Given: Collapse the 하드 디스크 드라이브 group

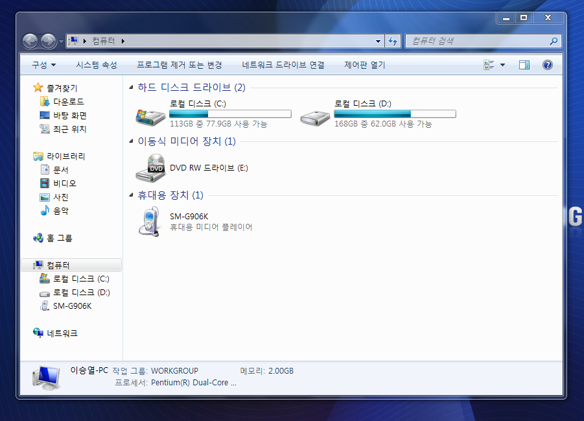Looking at the screenshot, I should tap(132, 88).
